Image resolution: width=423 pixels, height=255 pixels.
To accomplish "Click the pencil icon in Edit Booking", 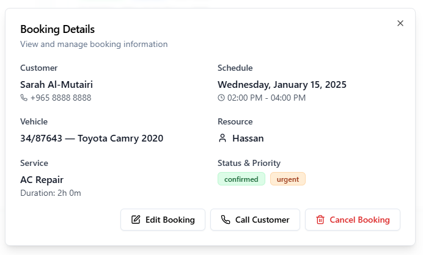I will 136,220.
